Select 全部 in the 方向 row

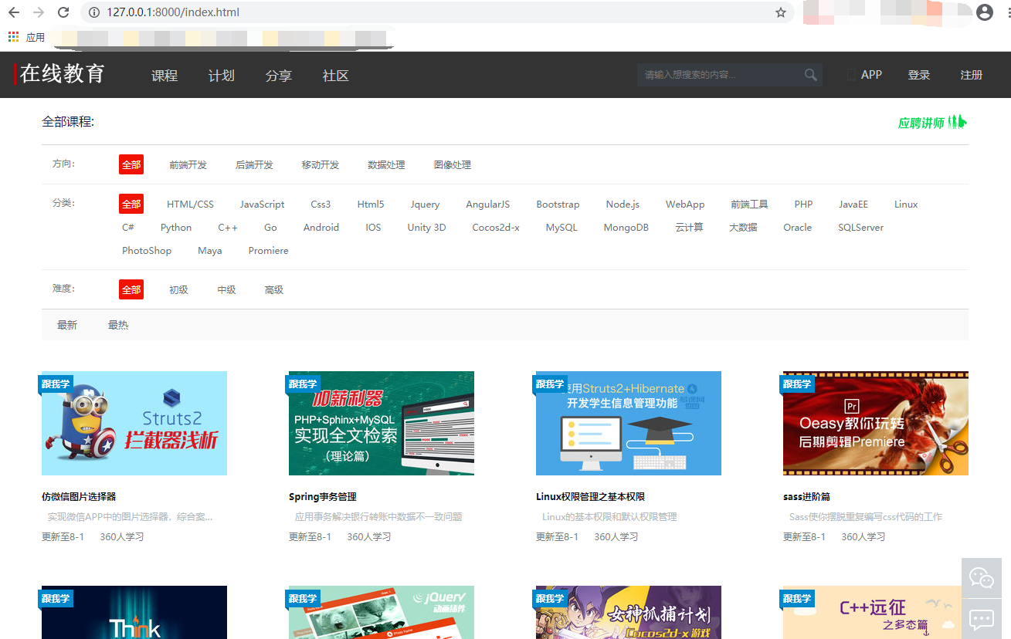(x=131, y=164)
